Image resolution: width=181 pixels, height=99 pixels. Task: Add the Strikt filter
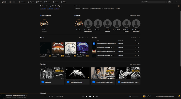click(57, 9)
